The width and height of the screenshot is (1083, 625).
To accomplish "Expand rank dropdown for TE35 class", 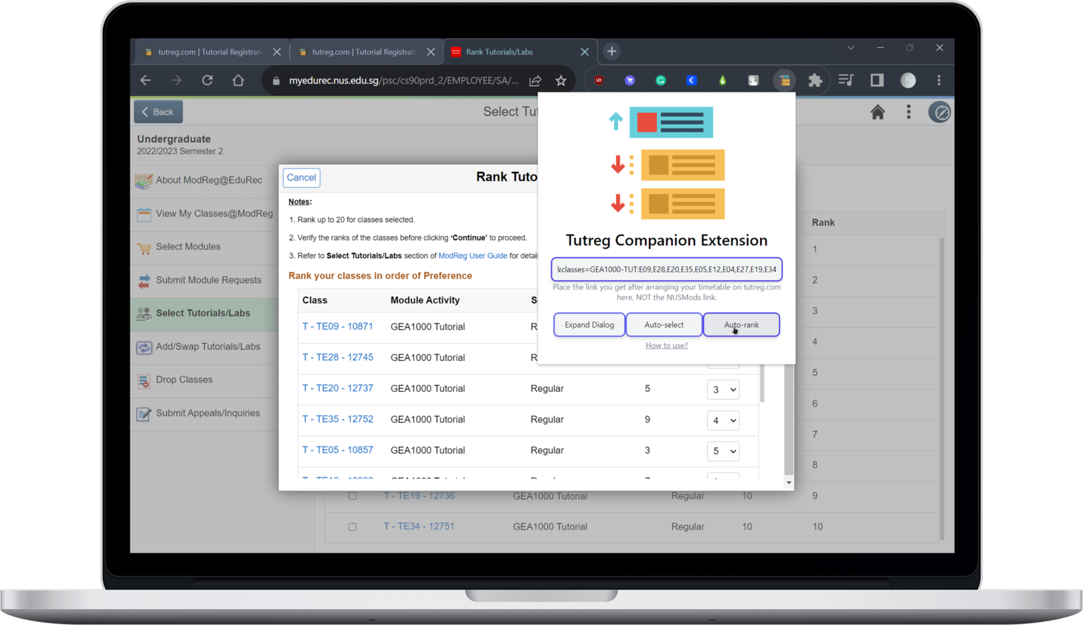I will tap(722, 420).
